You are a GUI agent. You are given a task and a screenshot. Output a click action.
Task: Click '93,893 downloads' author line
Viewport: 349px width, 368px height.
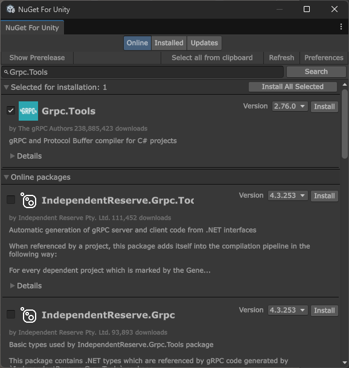[x=88, y=332]
